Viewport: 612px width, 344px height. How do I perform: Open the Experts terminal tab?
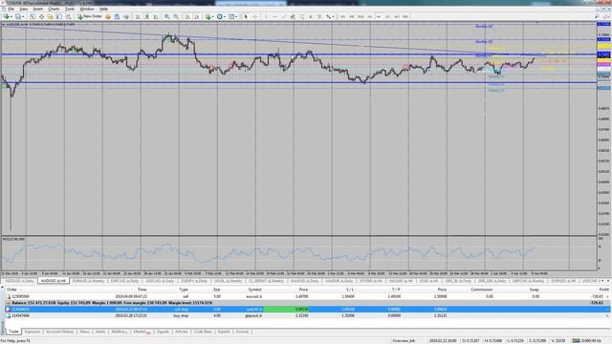(224, 332)
